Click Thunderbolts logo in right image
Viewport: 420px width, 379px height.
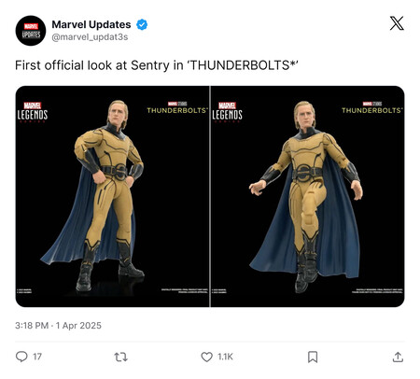tap(372, 107)
